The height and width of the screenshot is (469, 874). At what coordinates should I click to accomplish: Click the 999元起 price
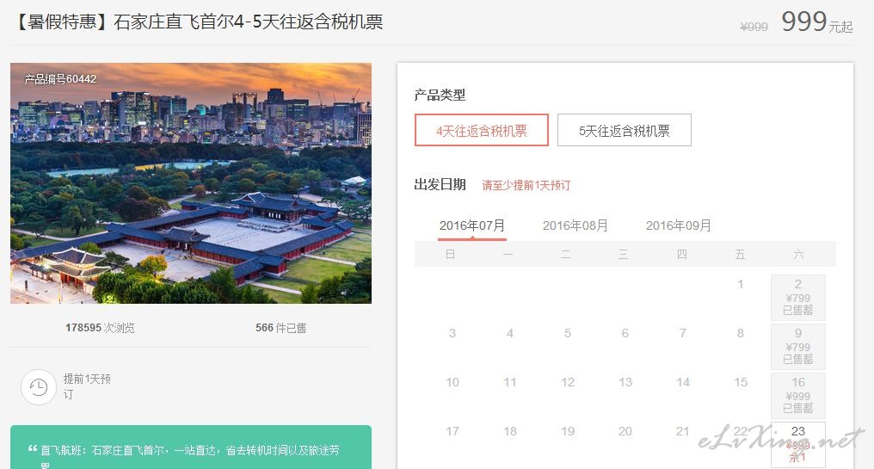(x=816, y=22)
